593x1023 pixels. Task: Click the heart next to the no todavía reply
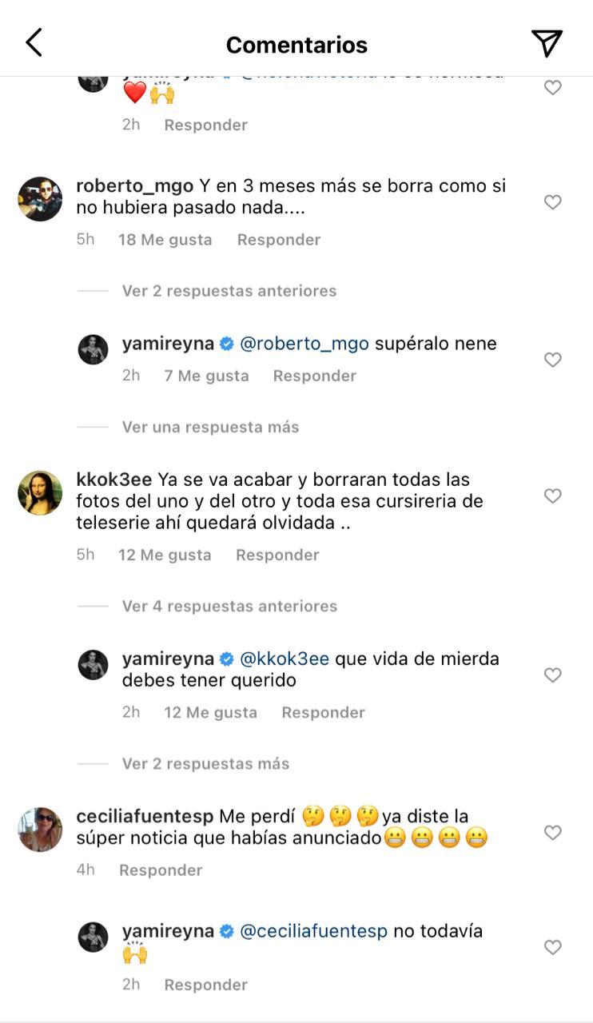pyautogui.click(x=552, y=947)
